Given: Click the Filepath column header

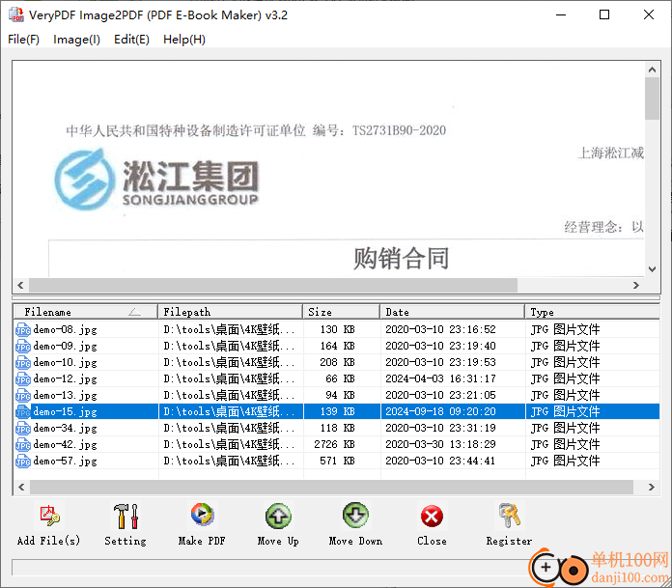Looking at the screenshot, I should [231, 312].
